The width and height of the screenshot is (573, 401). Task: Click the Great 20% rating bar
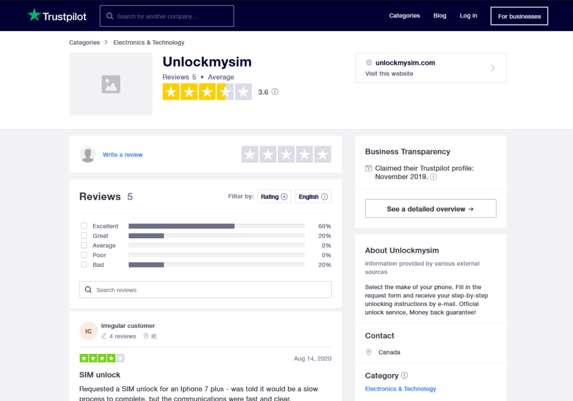(x=217, y=236)
